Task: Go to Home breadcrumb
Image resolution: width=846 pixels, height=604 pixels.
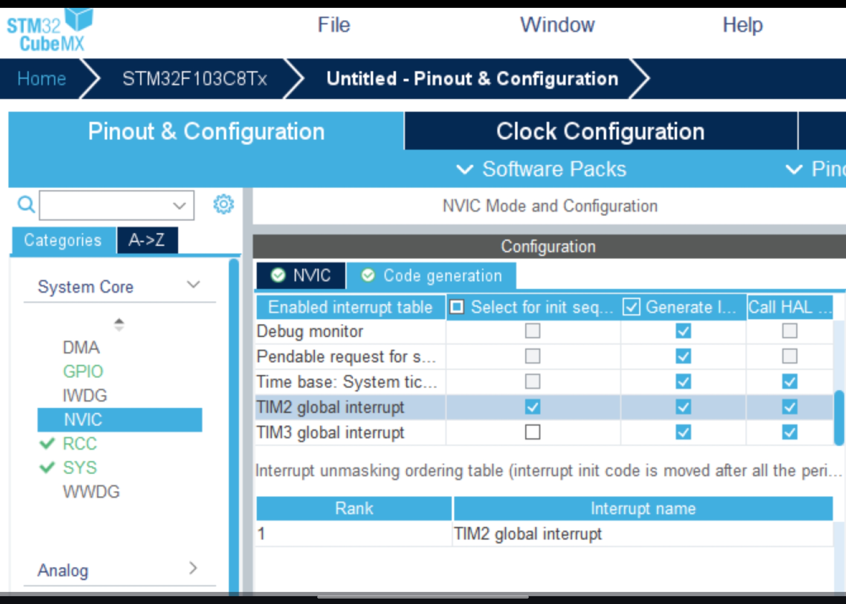Action: (x=42, y=79)
